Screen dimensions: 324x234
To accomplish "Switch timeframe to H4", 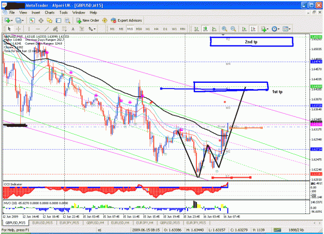I will pyautogui.click(x=157, y=29).
